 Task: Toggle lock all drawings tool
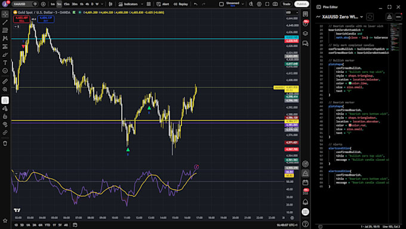(5, 117)
